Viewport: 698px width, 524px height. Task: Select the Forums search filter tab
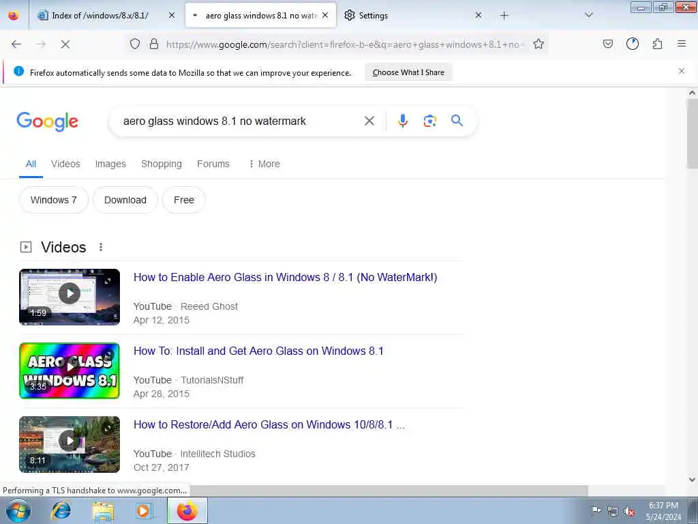click(x=213, y=164)
